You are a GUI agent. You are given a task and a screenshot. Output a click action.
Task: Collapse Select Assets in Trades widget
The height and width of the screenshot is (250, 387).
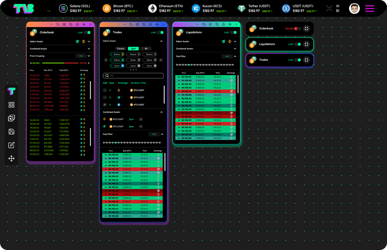click(x=162, y=41)
